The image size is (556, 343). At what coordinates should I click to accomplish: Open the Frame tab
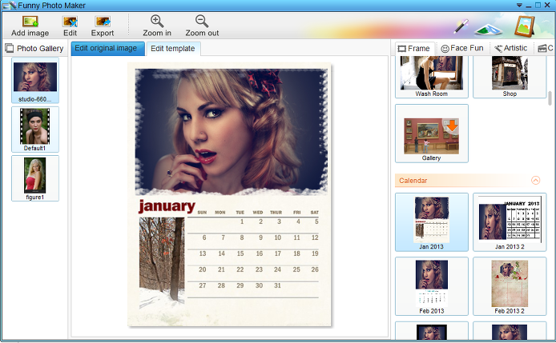tap(414, 49)
